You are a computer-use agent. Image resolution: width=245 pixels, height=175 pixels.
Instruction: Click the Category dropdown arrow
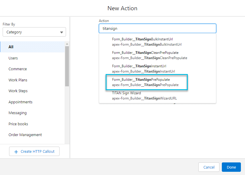click(x=62, y=32)
